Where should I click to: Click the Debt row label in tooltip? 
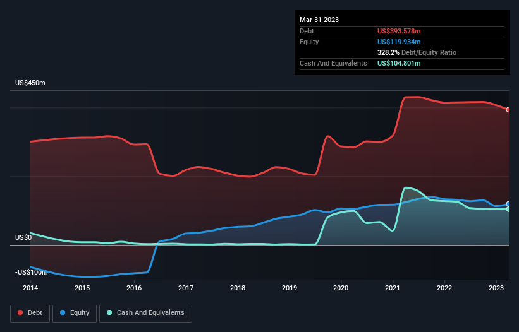point(307,31)
